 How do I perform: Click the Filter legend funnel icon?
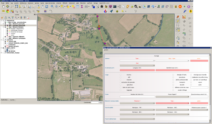click(13, 17)
